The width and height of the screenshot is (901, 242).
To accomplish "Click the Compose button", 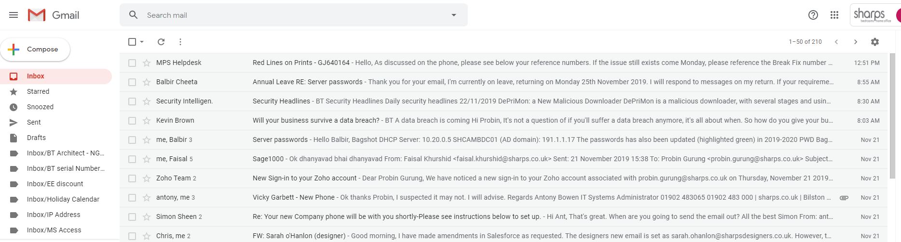I will 35,50.
